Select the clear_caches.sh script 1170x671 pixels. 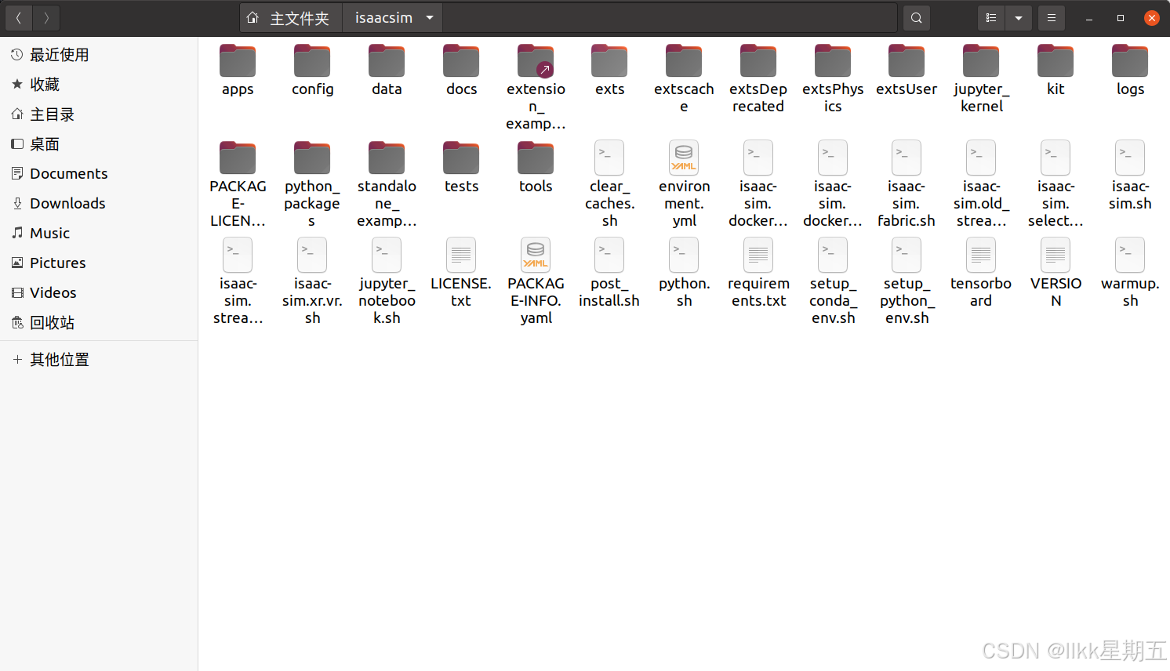[x=609, y=184]
